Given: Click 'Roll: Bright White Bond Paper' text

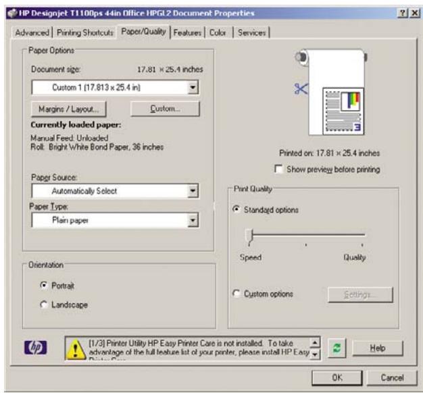Looking at the screenshot, I should click(97, 147).
